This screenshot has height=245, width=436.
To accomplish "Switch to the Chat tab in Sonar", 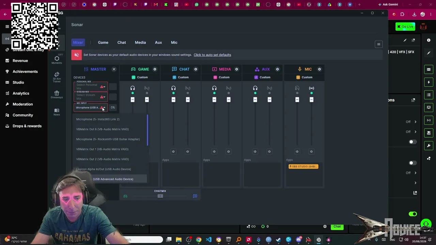I will (122, 43).
